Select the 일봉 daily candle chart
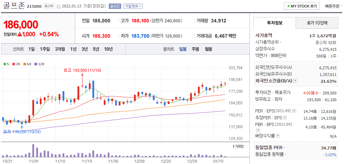 pyautogui.click(x=183, y=49)
